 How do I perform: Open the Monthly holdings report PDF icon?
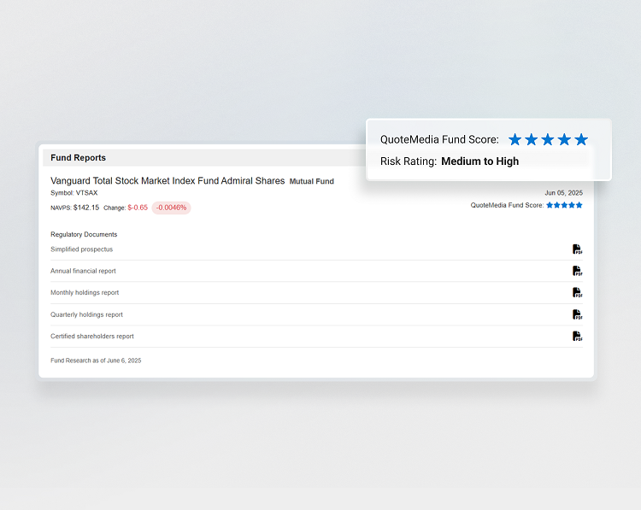point(577,293)
